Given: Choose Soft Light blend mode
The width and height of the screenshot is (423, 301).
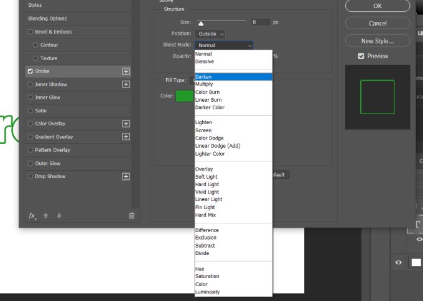Looking at the screenshot, I should click(233, 177).
